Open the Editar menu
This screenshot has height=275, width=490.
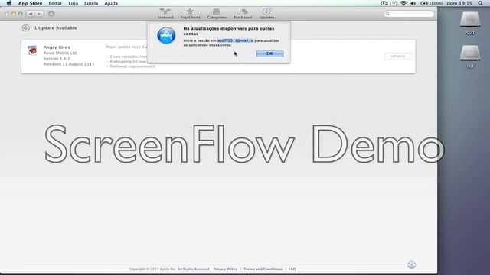[55, 3]
